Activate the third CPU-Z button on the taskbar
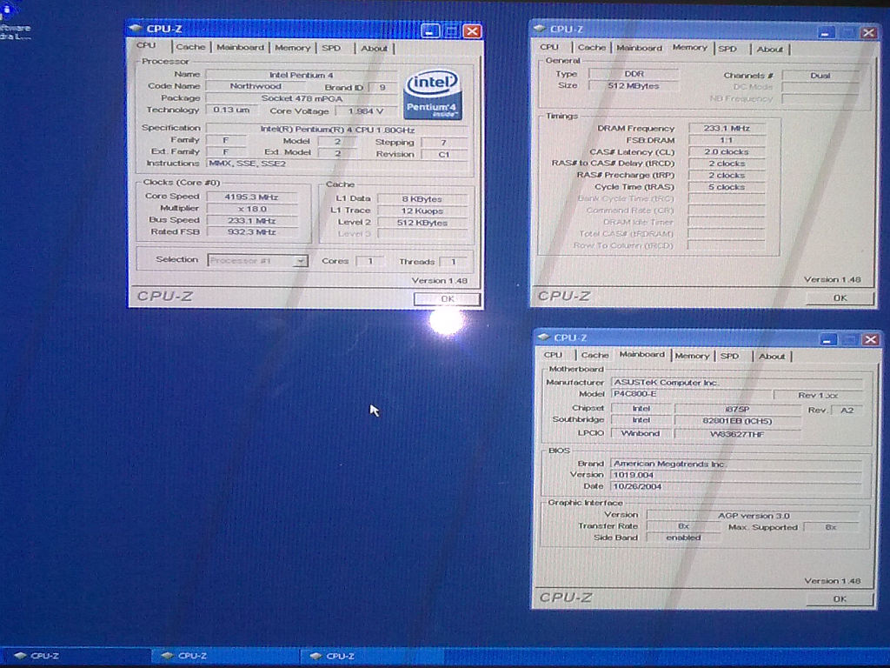890x668 pixels. tap(372, 656)
